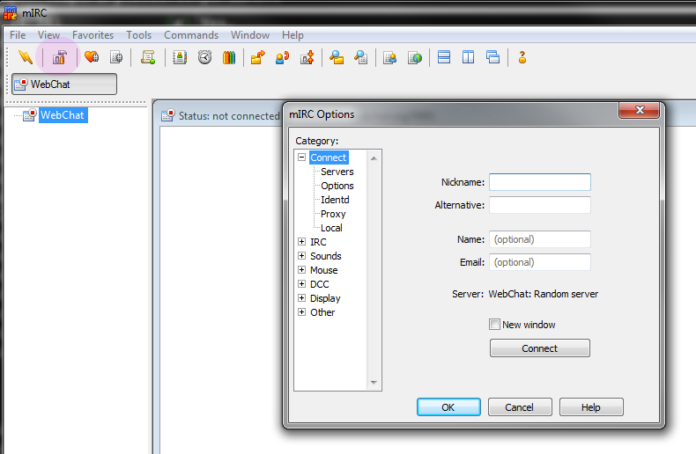Focus the Alternative nickname field
This screenshot has width=696, height=454.
point(540,205)
